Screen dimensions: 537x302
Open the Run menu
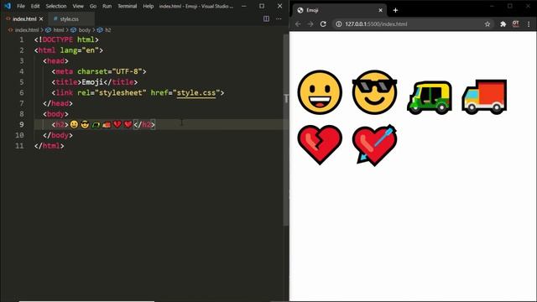click(107, 6)
